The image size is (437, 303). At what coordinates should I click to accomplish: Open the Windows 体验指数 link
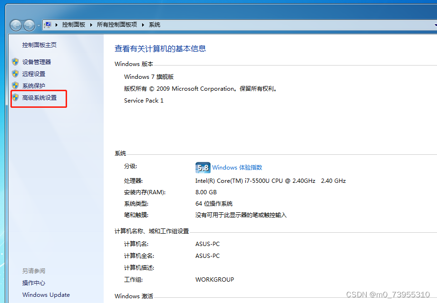[x=237, y=168]
